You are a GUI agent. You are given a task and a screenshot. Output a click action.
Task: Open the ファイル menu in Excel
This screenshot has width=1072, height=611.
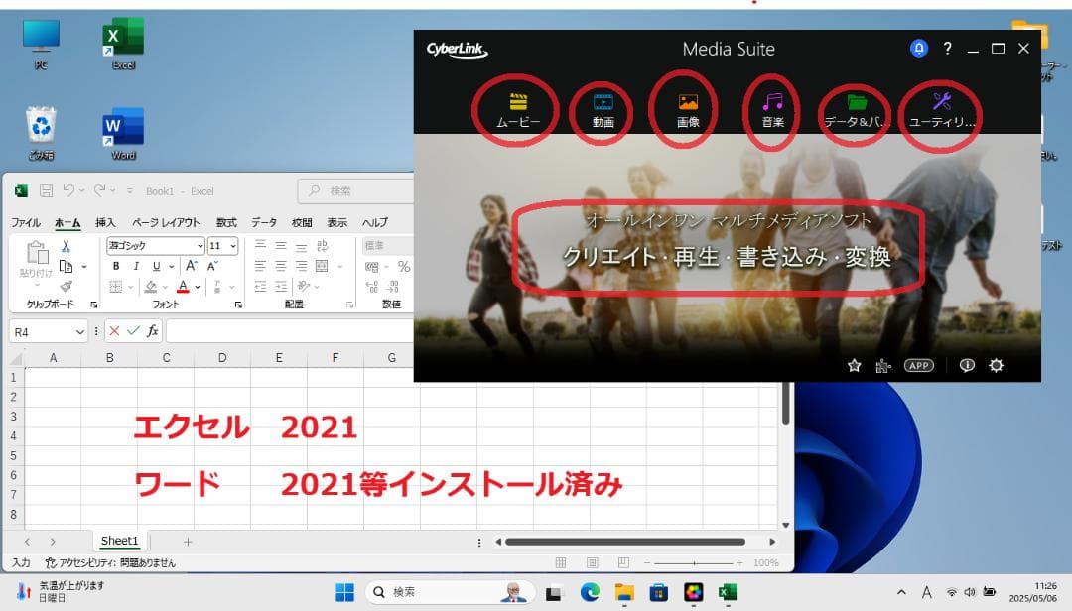(26, 223)
